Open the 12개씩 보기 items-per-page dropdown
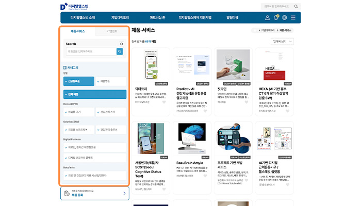Viewport: 361px width, 206px height. (282, 41)
